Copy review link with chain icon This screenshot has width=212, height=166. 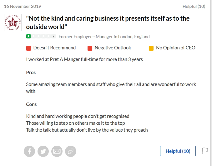tap(71, 152)
